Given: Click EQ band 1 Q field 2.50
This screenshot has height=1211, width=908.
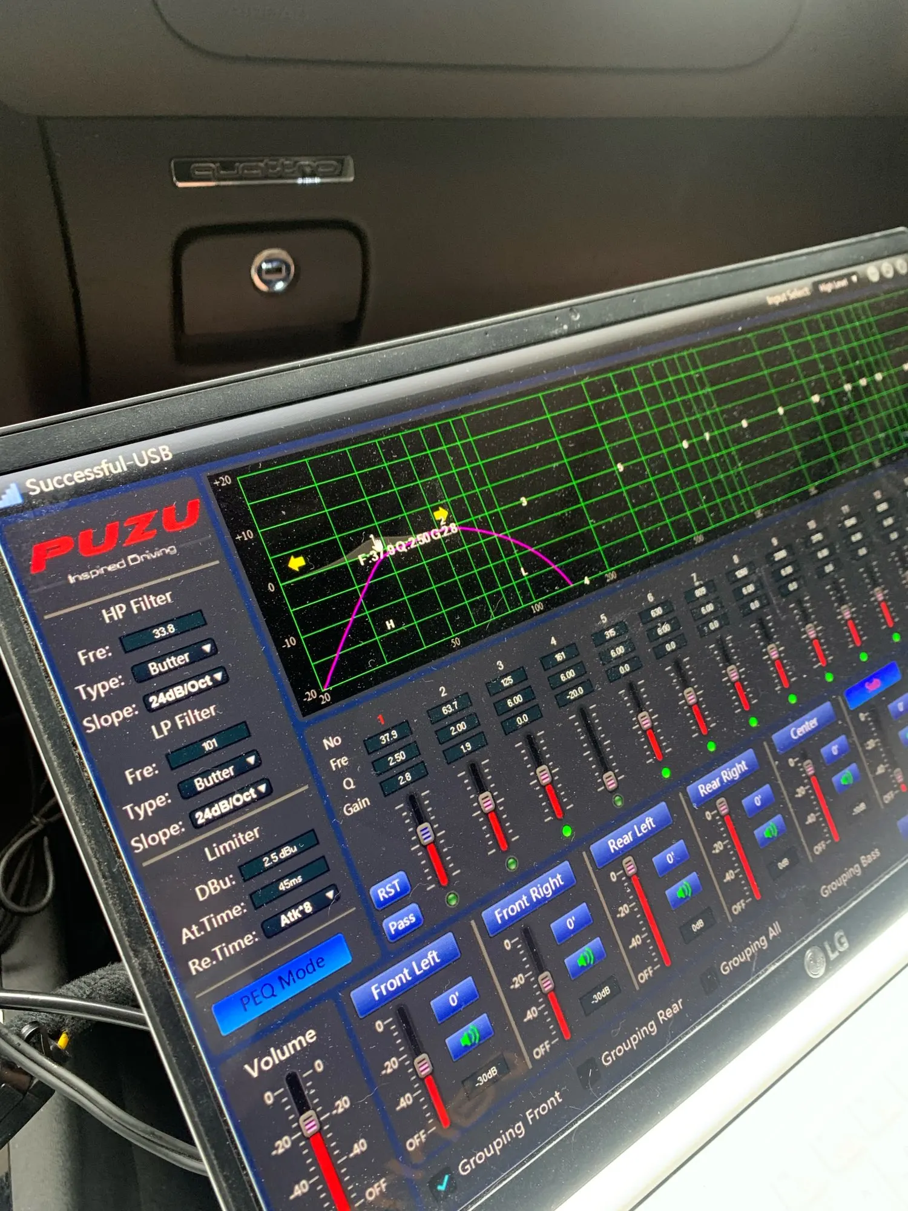Looking at the screenshot, I should click(x=396, y=758).
